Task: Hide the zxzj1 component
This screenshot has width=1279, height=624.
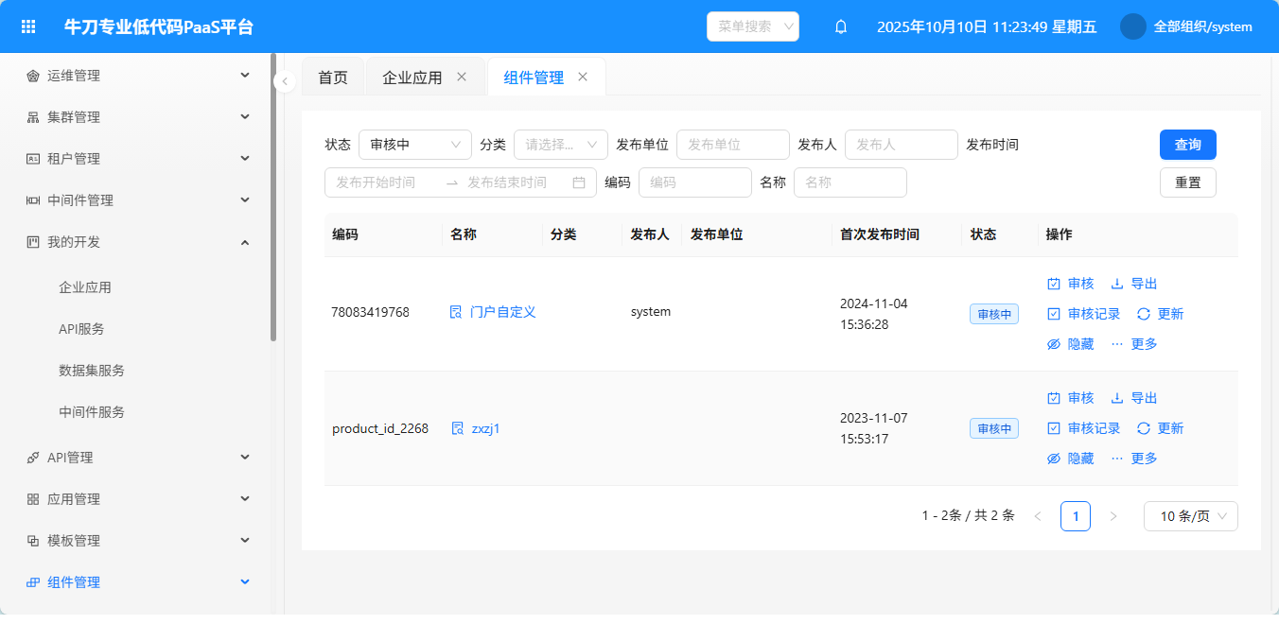Action: coord(1071,459)
